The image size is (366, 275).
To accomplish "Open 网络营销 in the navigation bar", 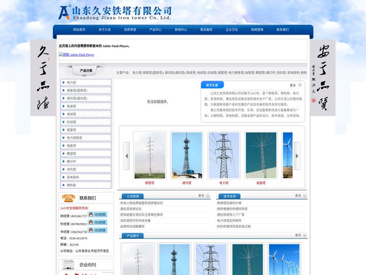I will coord(257,30).
